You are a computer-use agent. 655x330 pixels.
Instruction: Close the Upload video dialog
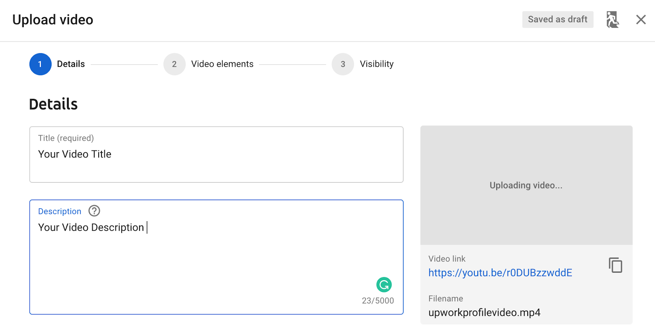641,20
